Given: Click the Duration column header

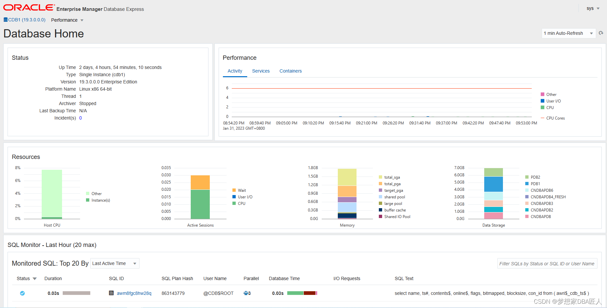Looking at the screenshot, I should (53, 278).
